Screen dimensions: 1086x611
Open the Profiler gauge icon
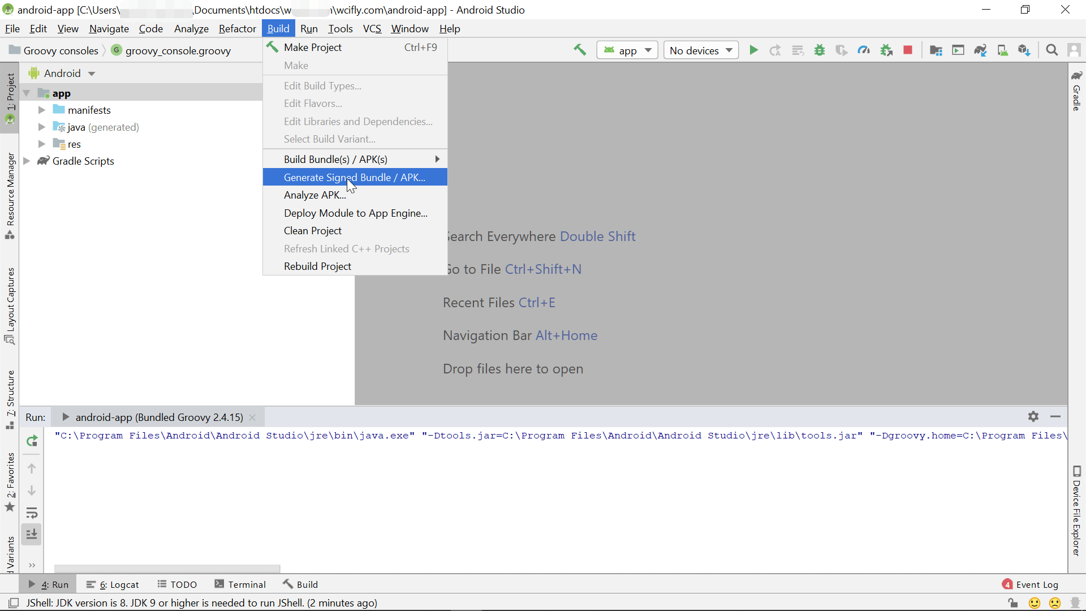coord(864,50)
